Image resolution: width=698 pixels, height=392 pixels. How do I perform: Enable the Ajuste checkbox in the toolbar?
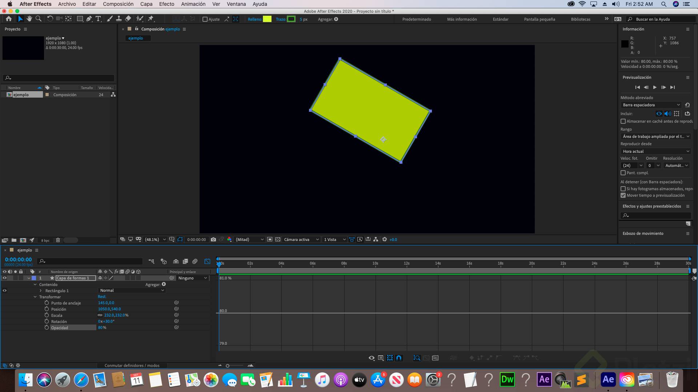pyautogui.click(x=205, y=19)
